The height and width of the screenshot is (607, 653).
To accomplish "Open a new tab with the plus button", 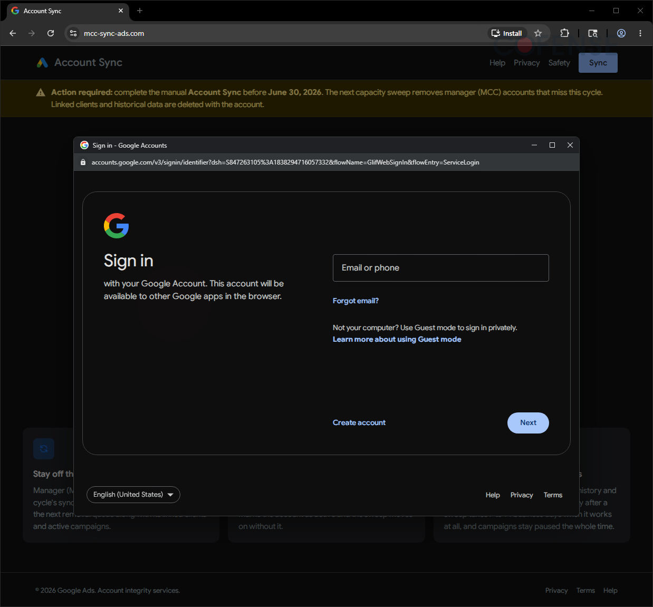I will pyautogui.click(x=140, y=11).
